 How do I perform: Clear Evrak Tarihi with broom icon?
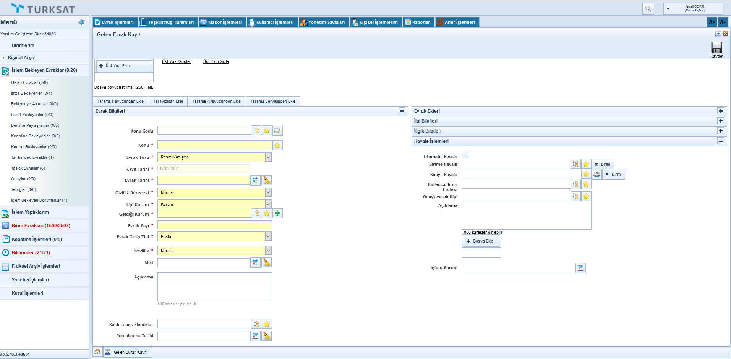point(267,180)
